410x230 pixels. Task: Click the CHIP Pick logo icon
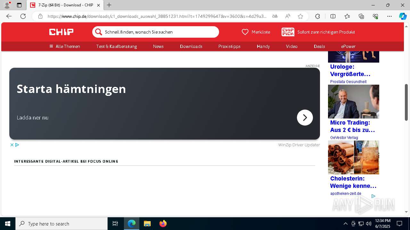click(x=288, y=32)
